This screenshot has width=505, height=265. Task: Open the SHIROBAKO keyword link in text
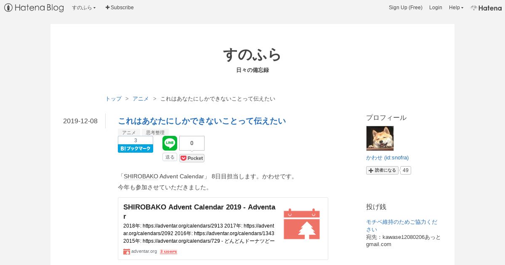point(141,177)
